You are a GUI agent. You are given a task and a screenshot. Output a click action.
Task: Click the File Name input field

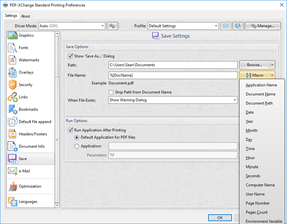[173, 75]
